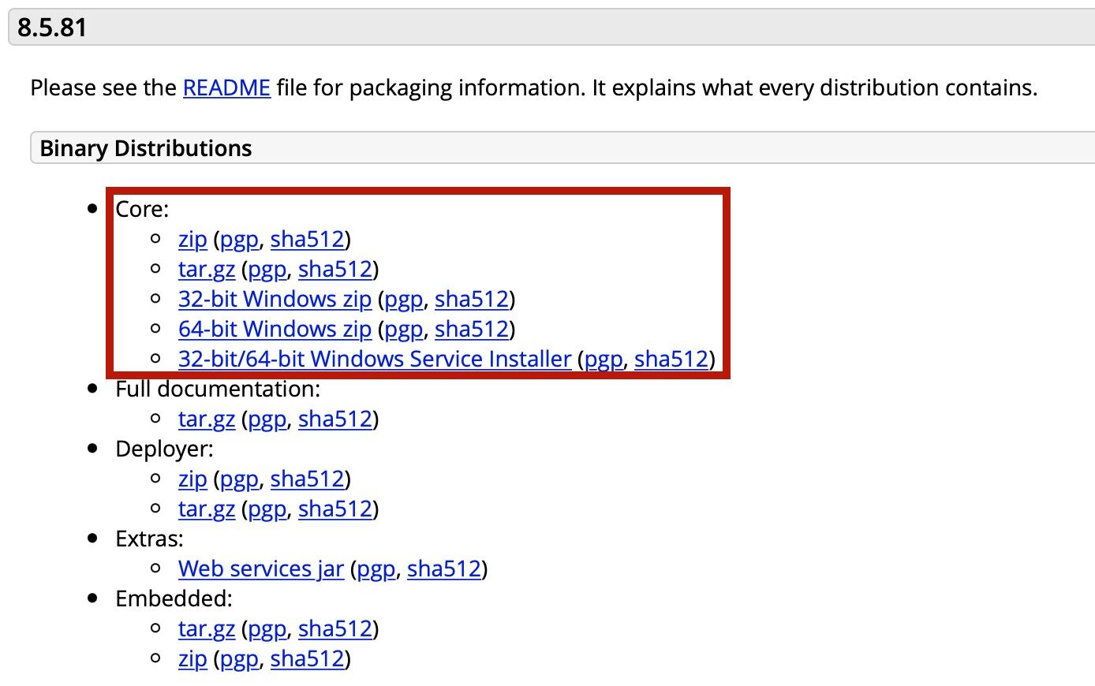Screen dimensions: 1095x686
Task: Open pgp signature for 32-bit Windows zip
Action: pyautogui.click(x=404, y=299)
